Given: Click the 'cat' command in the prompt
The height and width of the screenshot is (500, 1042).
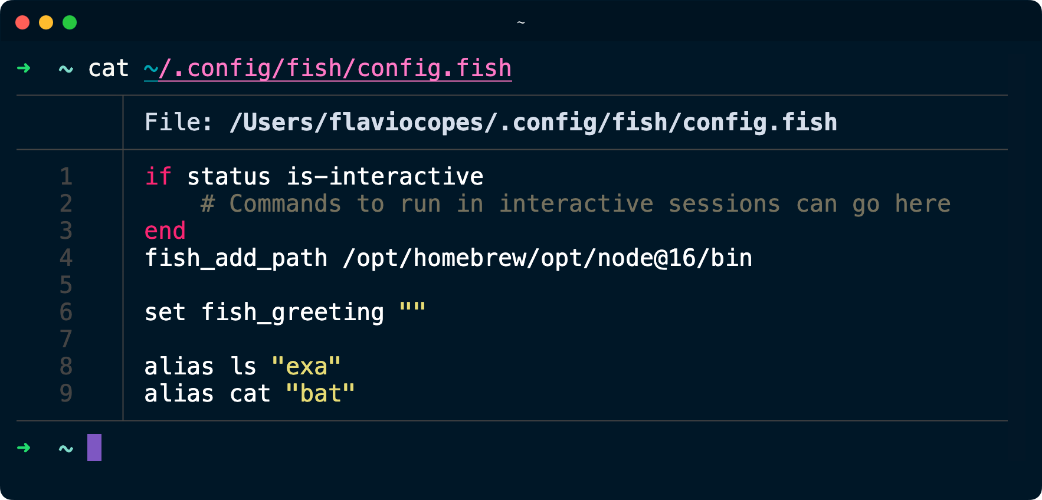Looking at the screenshot, I should pos(108,68).
